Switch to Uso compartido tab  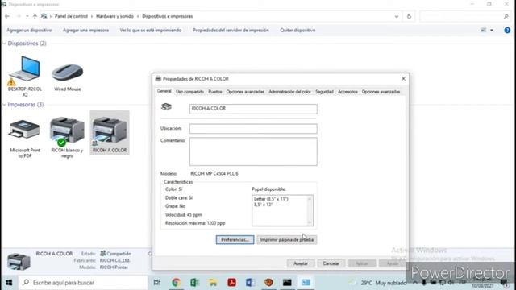(x=190, y=92)
